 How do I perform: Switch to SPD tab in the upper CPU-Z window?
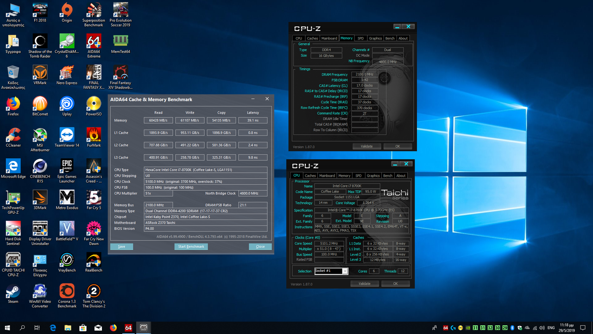tap(360, 38)
